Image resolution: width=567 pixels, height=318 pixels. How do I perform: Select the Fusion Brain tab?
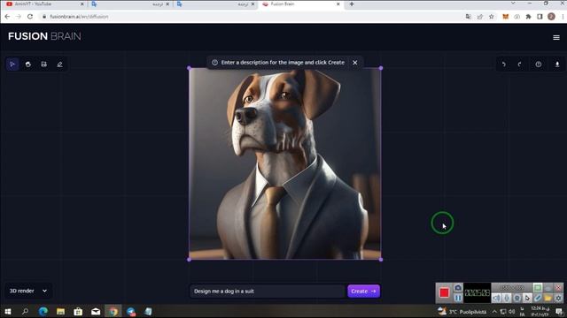(x=300, y=4)
